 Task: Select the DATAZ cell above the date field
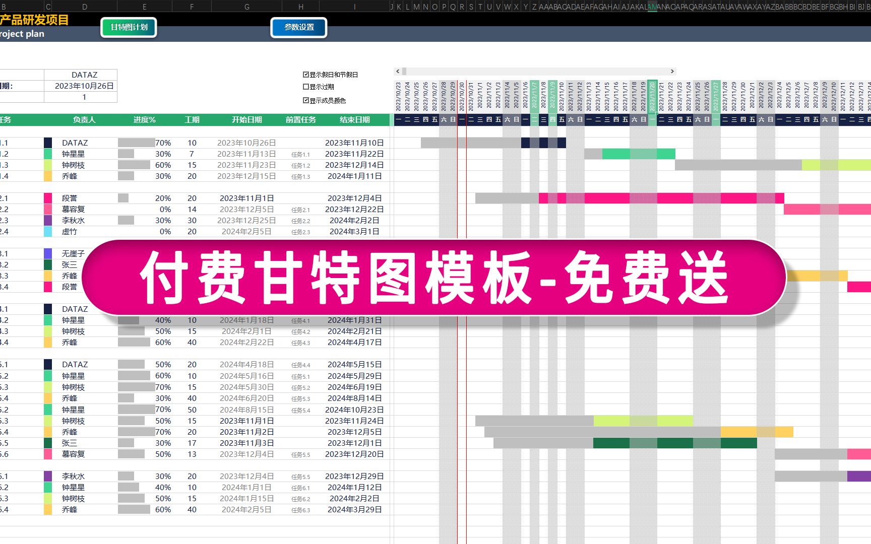click(81, 75)
